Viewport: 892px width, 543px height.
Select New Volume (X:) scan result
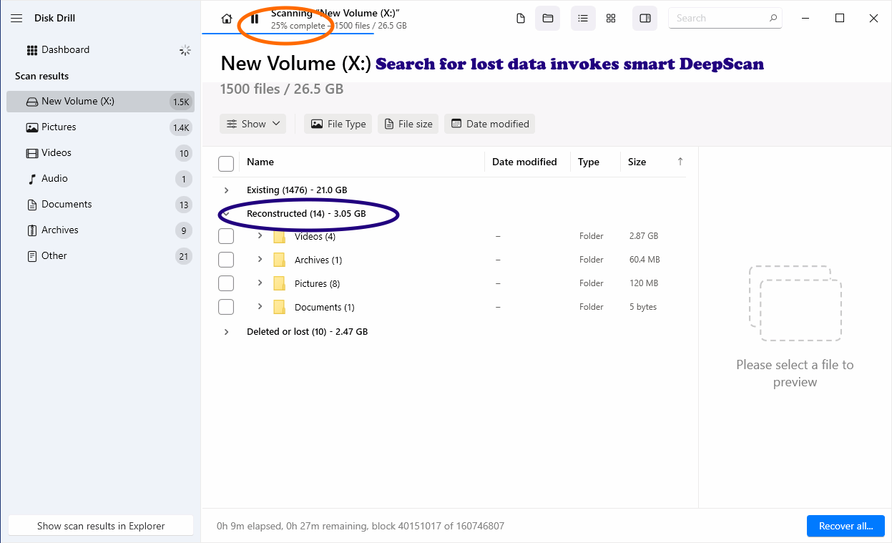(x=100, y=102)
